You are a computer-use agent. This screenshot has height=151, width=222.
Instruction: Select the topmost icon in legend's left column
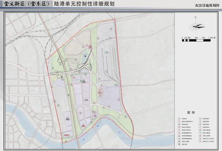[179, 119]
